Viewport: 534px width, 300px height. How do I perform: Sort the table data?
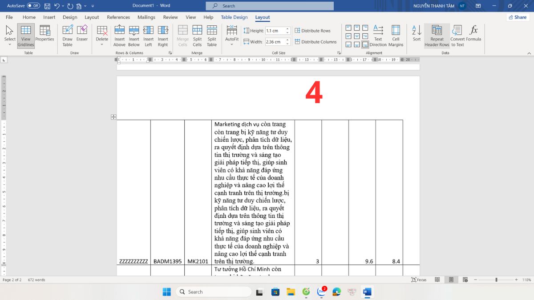417,34
